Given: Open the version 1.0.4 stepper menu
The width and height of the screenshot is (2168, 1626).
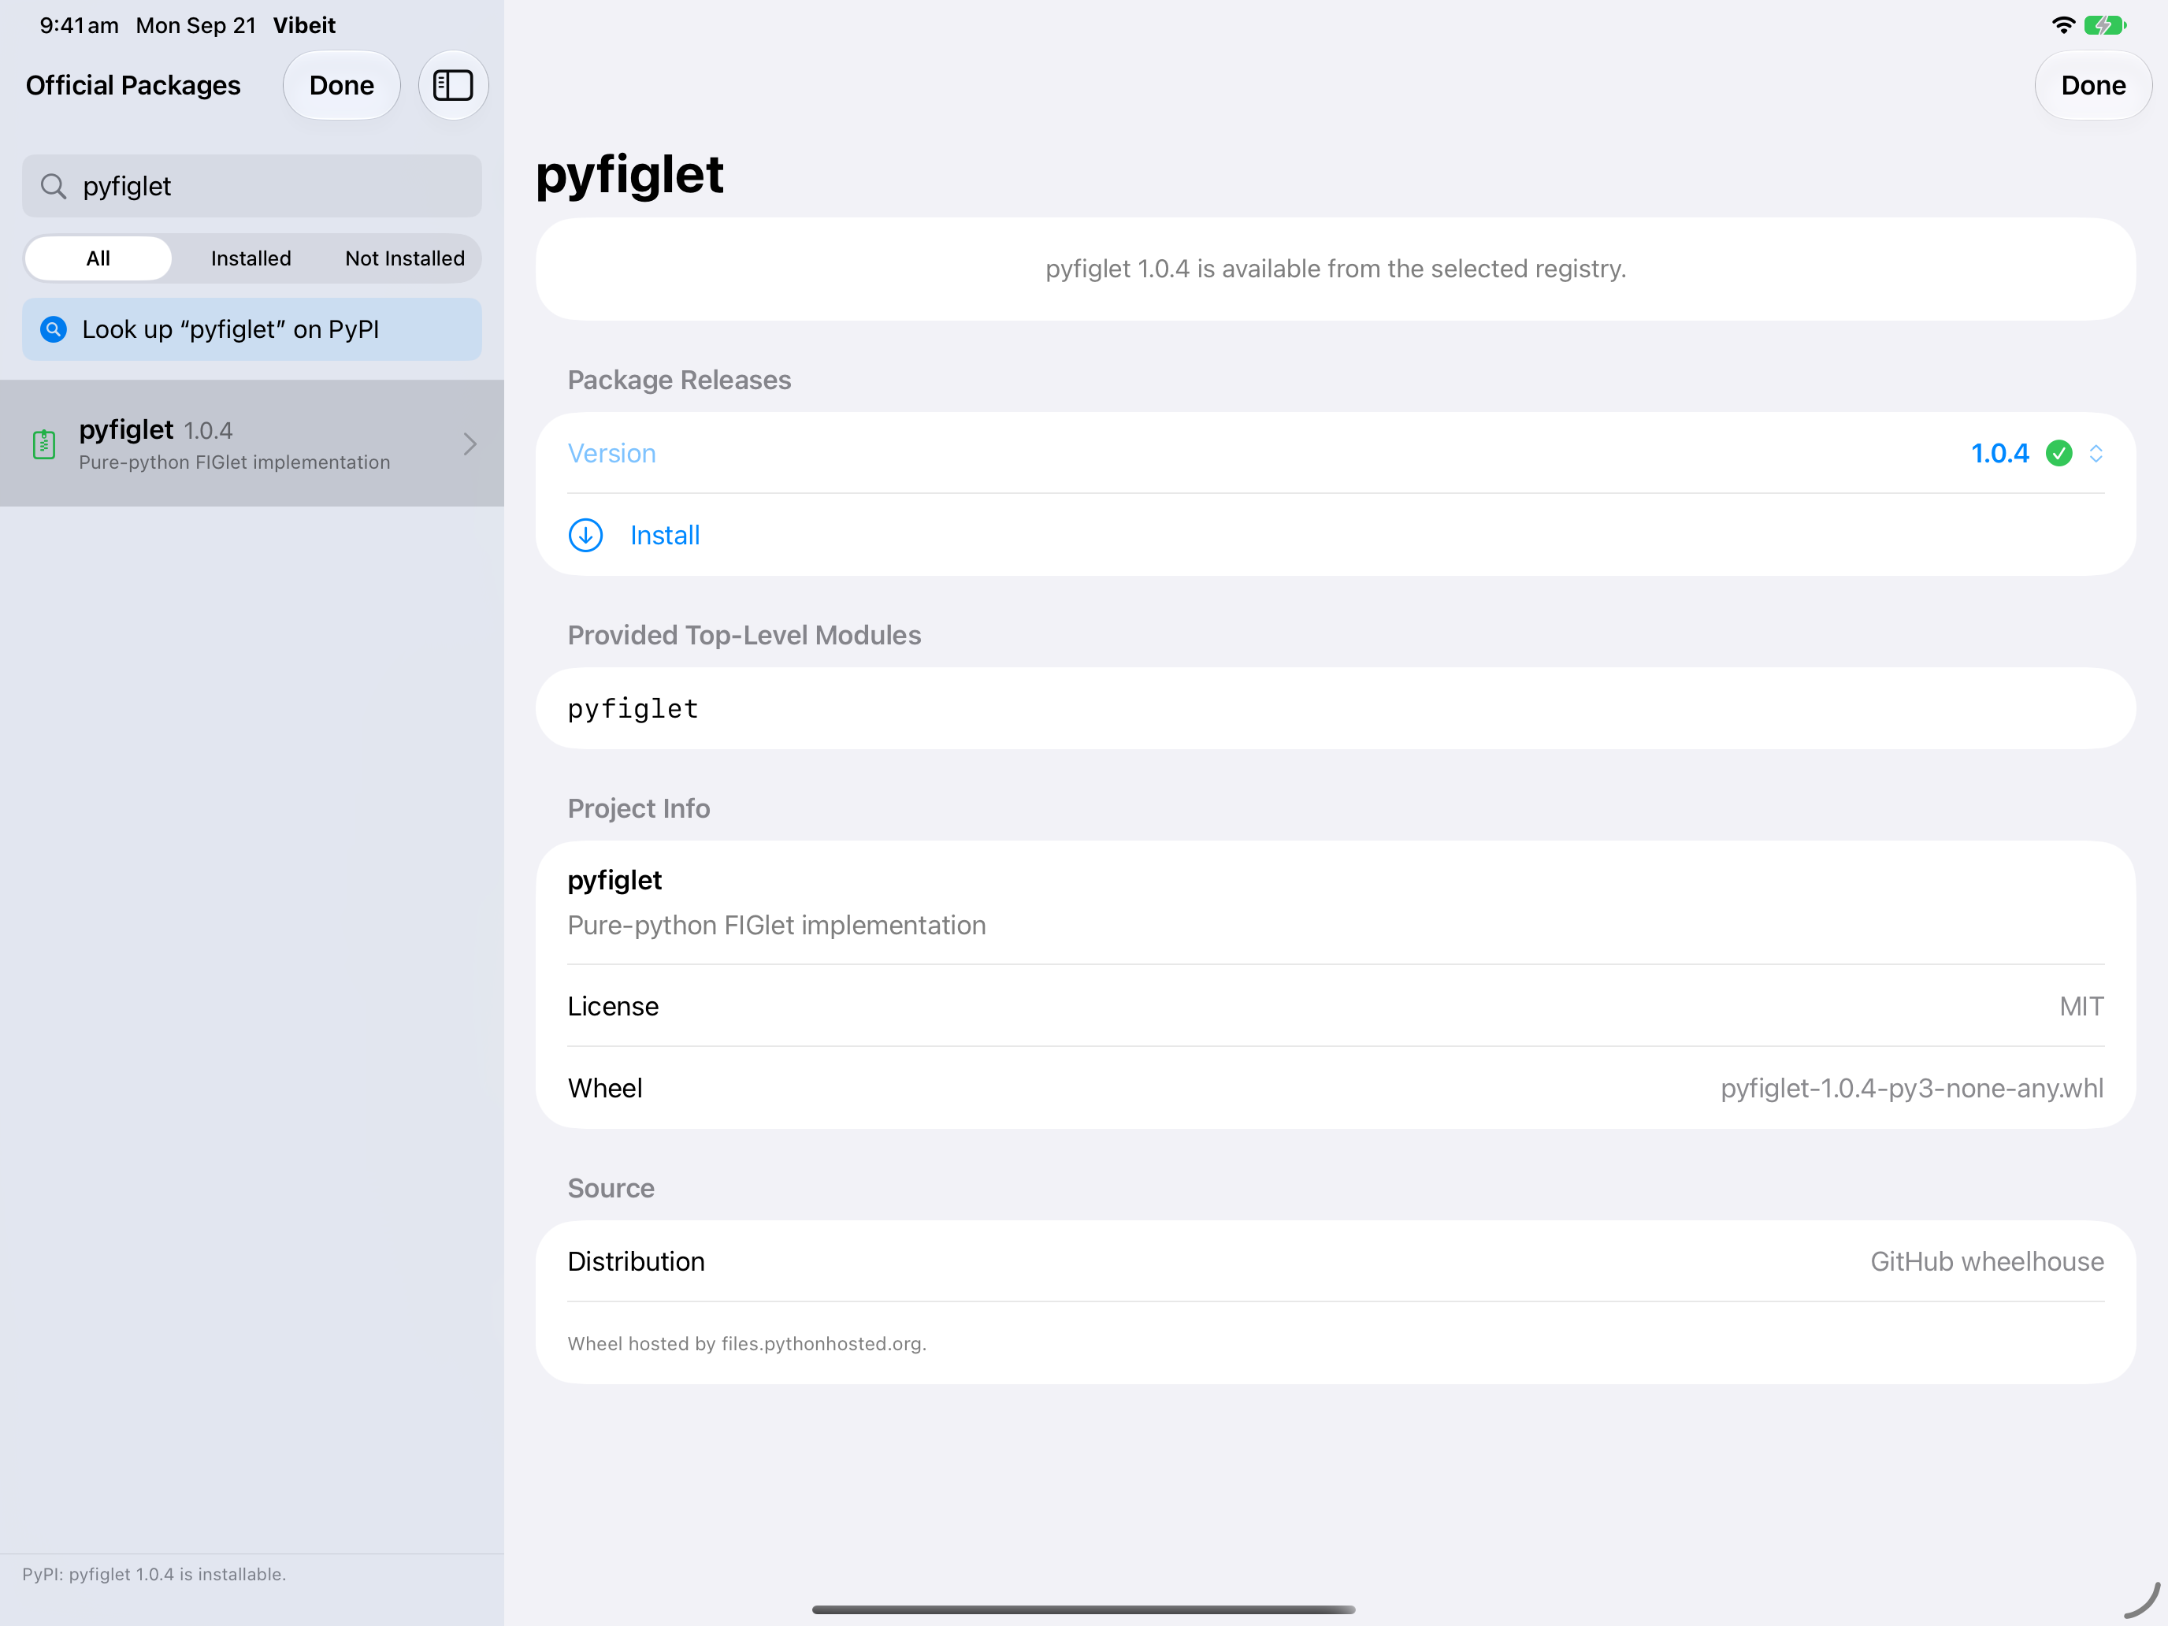Looking at the screenshot, I should (2096, 453).
